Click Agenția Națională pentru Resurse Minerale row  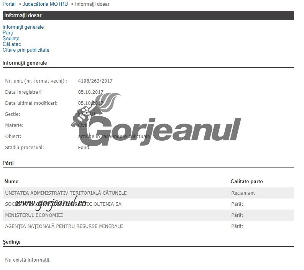tap(64, 226)
